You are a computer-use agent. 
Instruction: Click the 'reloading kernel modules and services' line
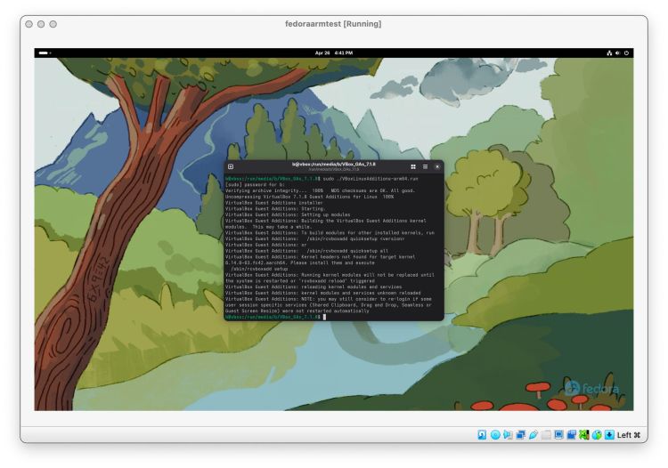tap(314, 286)
